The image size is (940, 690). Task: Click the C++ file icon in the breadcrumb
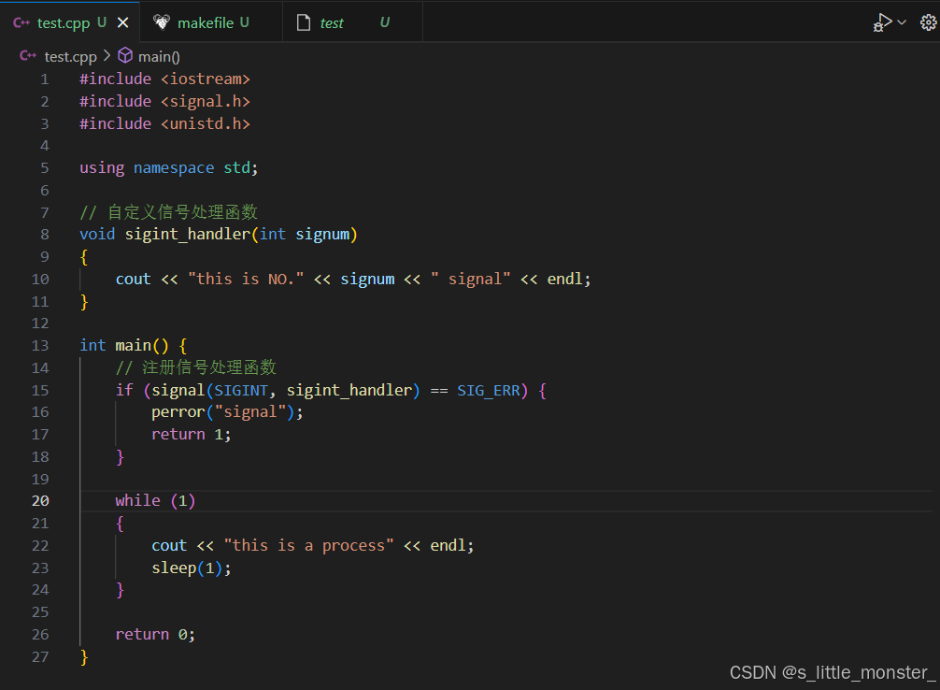28,56
